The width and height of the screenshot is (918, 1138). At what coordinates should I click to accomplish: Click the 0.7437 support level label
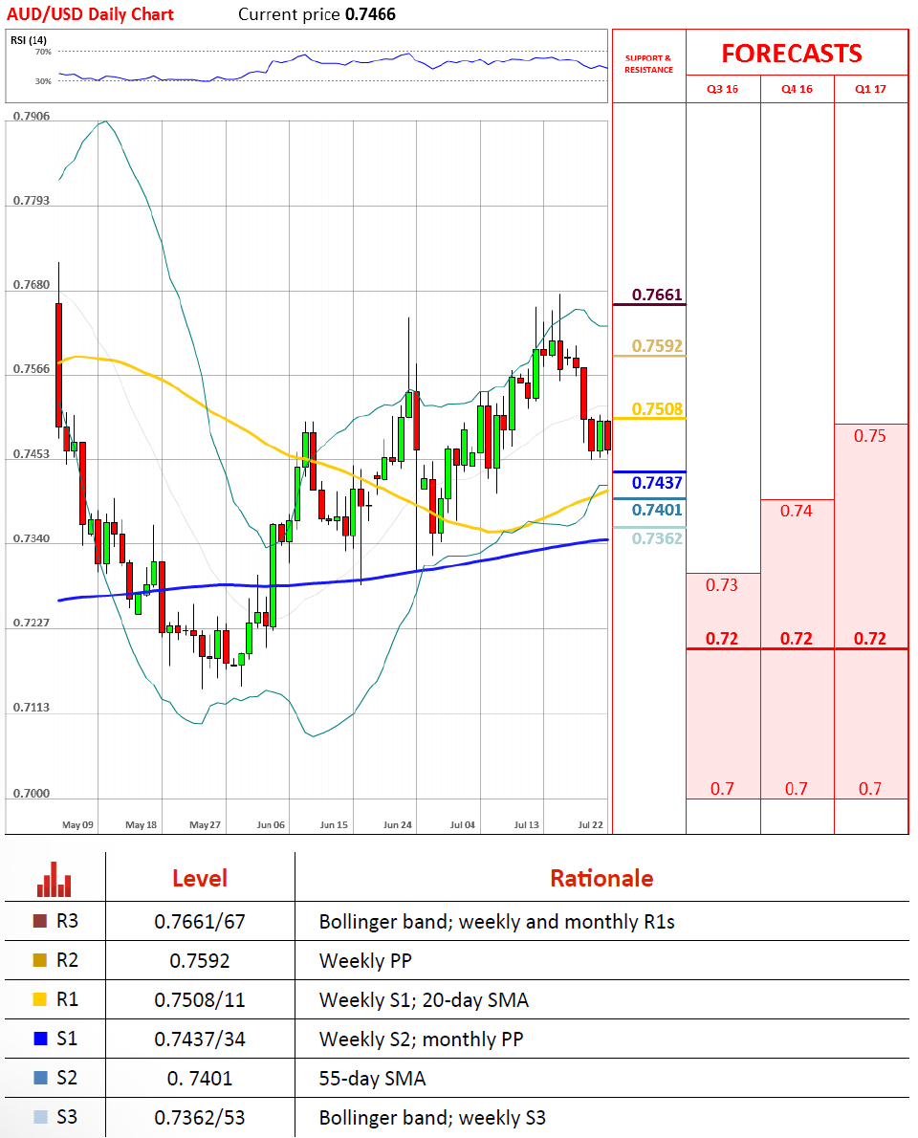657,483
